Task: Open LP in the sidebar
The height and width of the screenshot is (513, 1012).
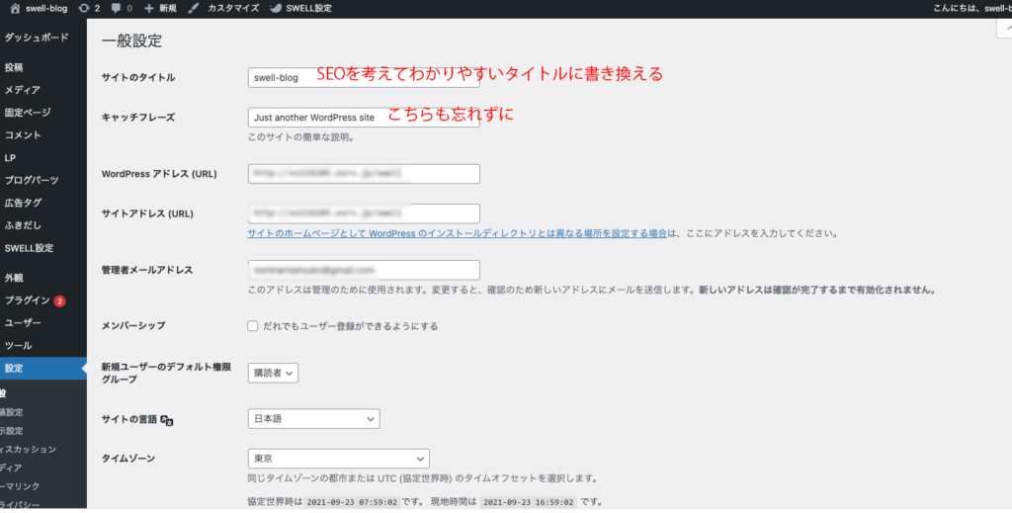Action: pyautogui.click(x=10, y=157)
